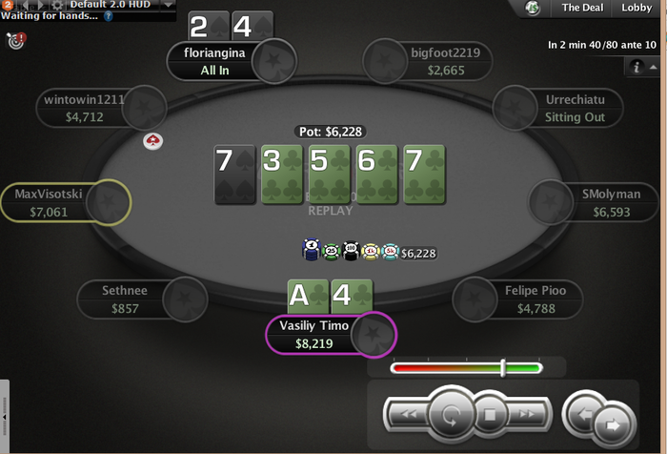Open the cashier dollar icon
The height and width of the screenshot is (454, 667).
532,8
